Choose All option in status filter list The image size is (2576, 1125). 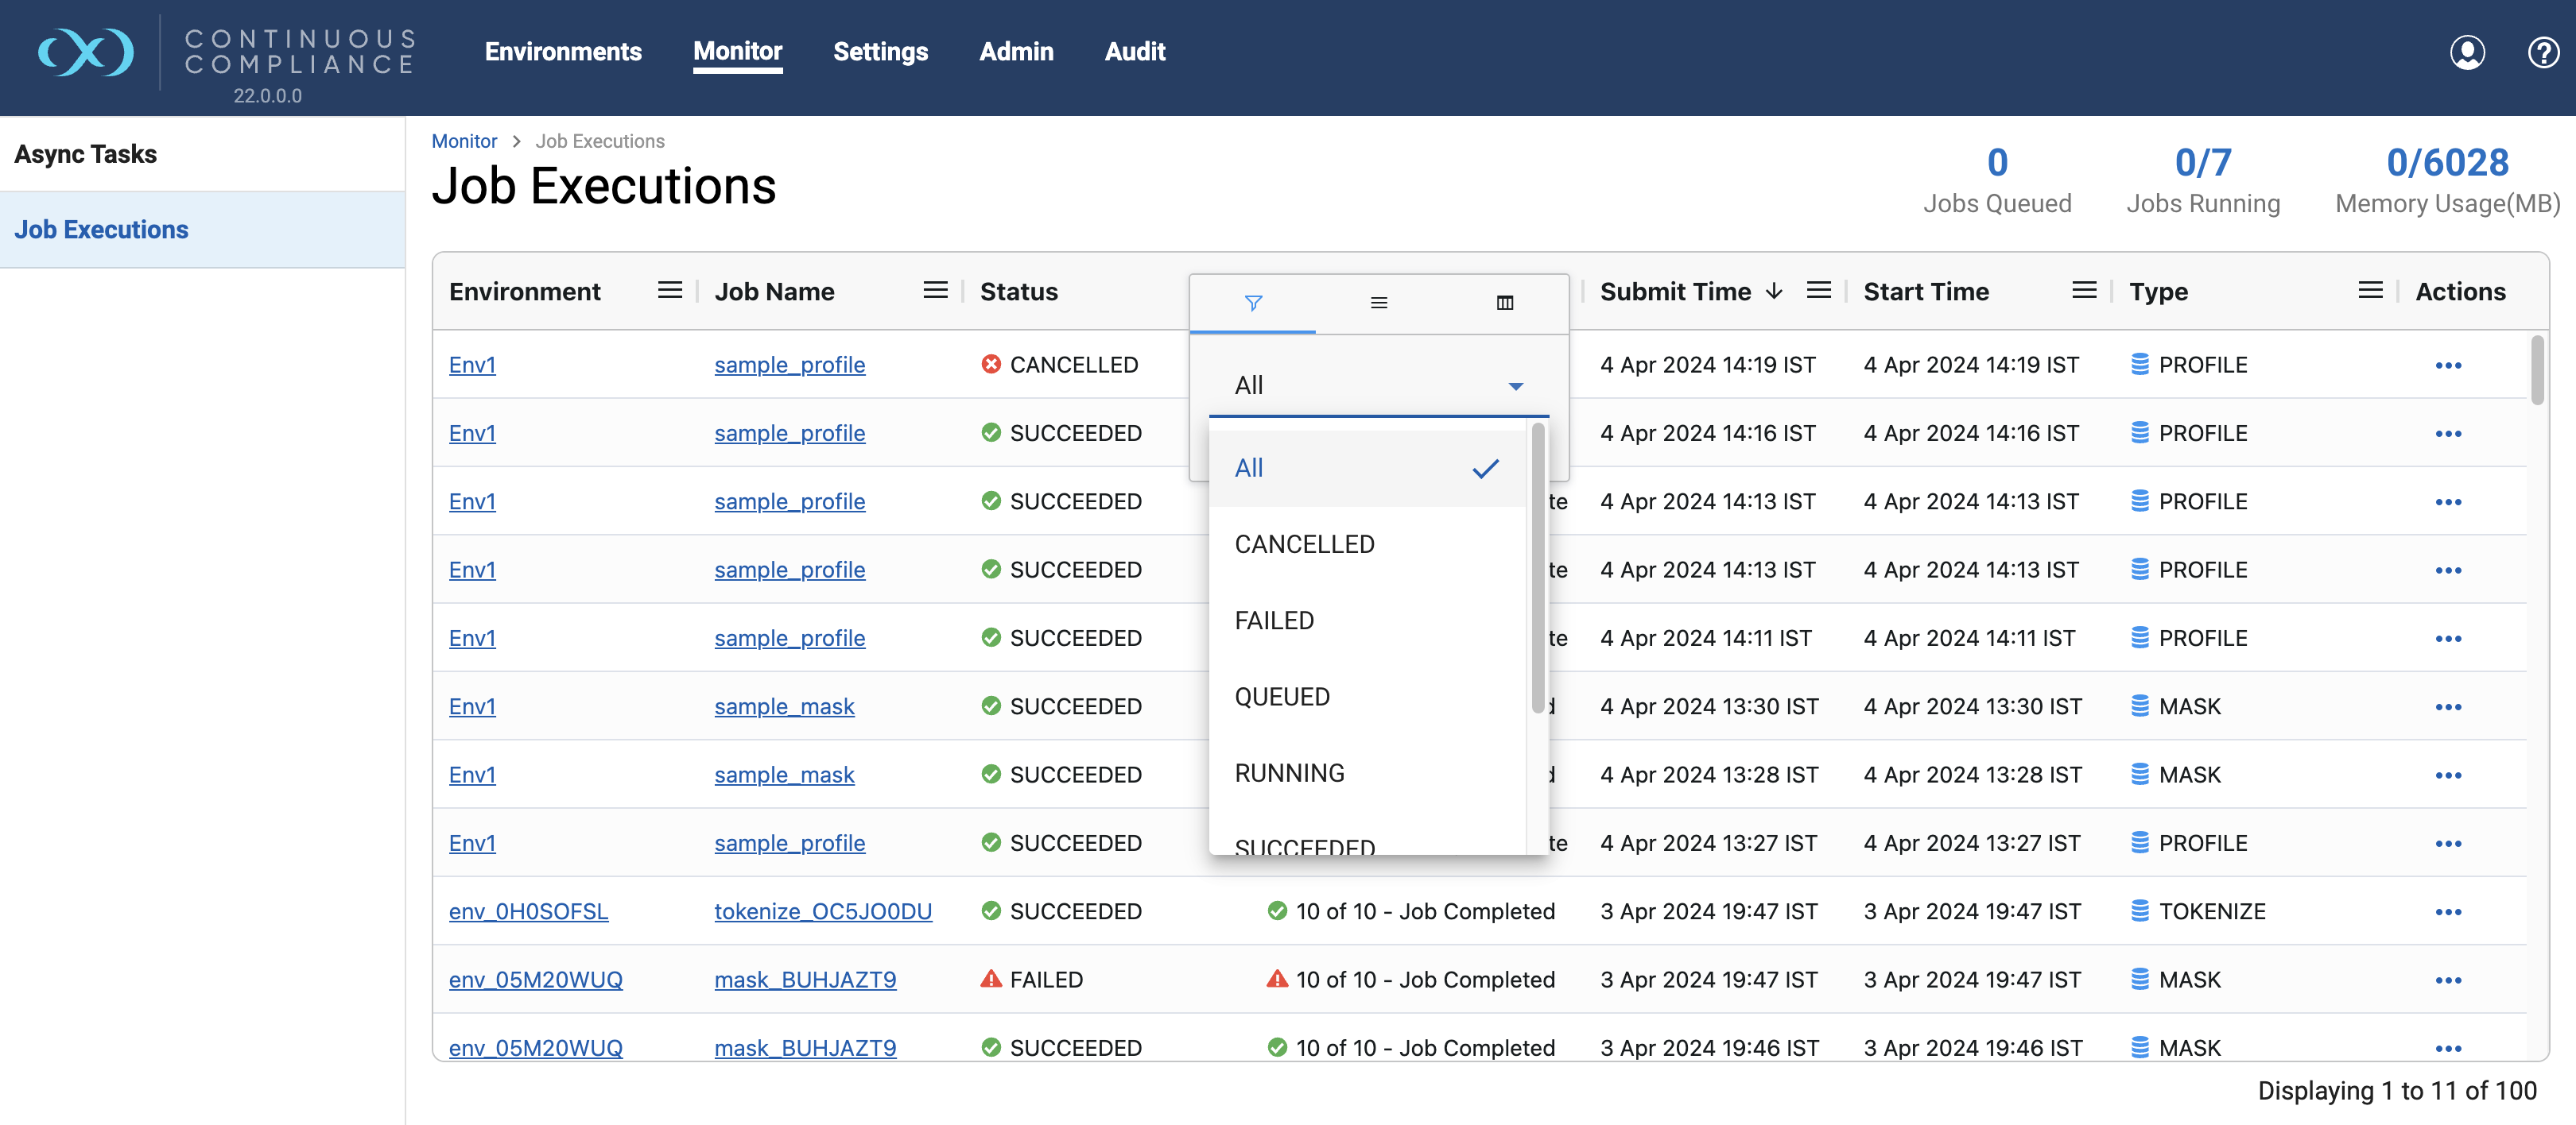[x=1367, y=469]
